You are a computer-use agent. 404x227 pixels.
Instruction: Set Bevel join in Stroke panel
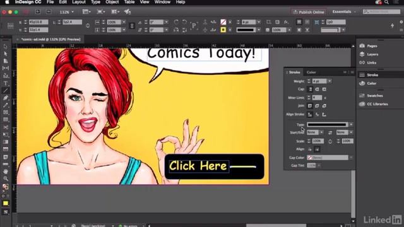coord(324,106)
